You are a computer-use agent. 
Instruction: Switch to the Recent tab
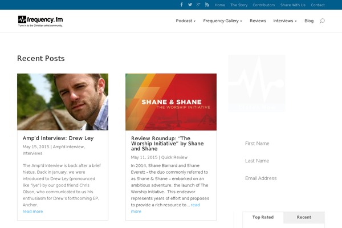[x=304, y=217]
